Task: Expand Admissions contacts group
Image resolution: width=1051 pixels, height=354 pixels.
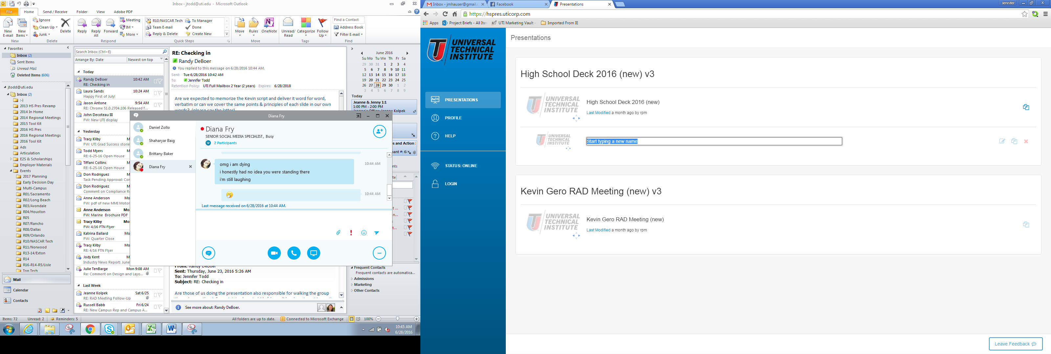Action: (x=352, y=279)
